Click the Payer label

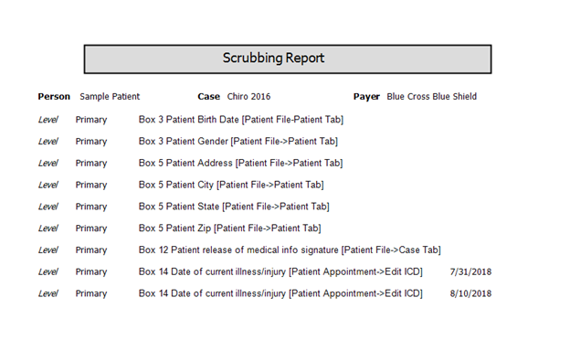[x=366, y=97]
